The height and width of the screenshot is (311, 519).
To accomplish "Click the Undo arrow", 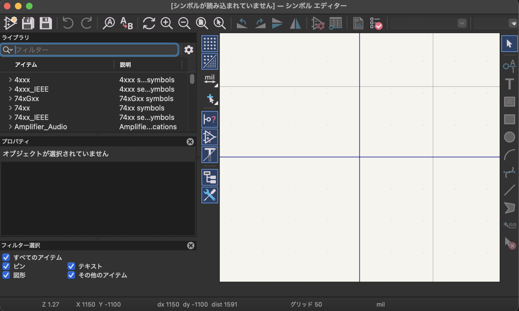I will 68,23.
